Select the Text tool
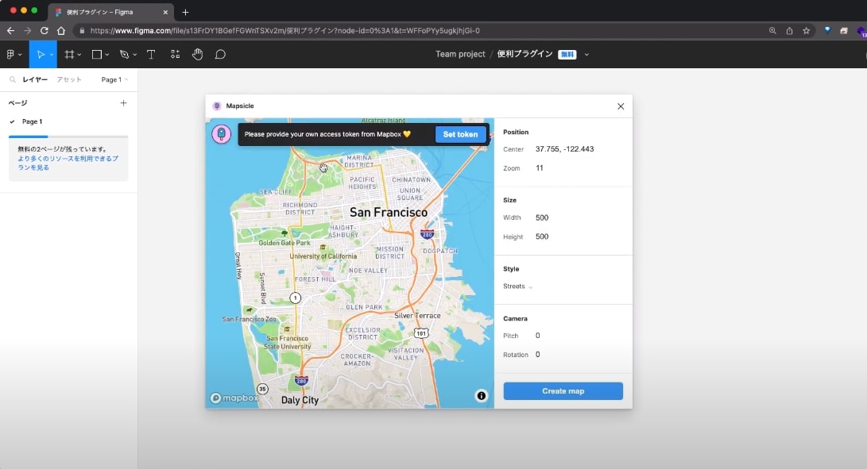The height and width of the screenshot is (469, 867). [151, 54]
